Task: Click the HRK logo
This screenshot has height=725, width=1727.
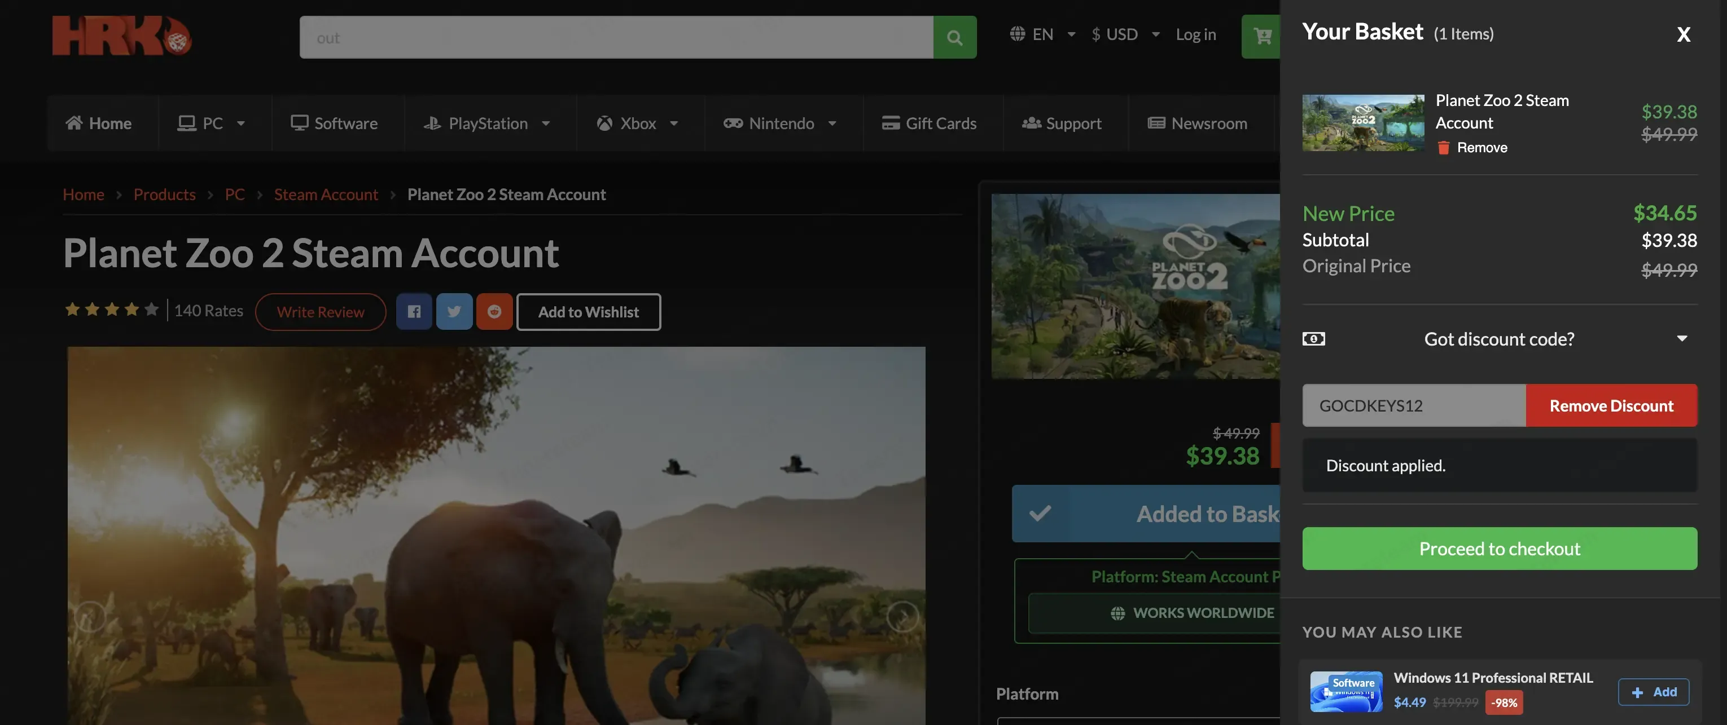Action: 122,36
